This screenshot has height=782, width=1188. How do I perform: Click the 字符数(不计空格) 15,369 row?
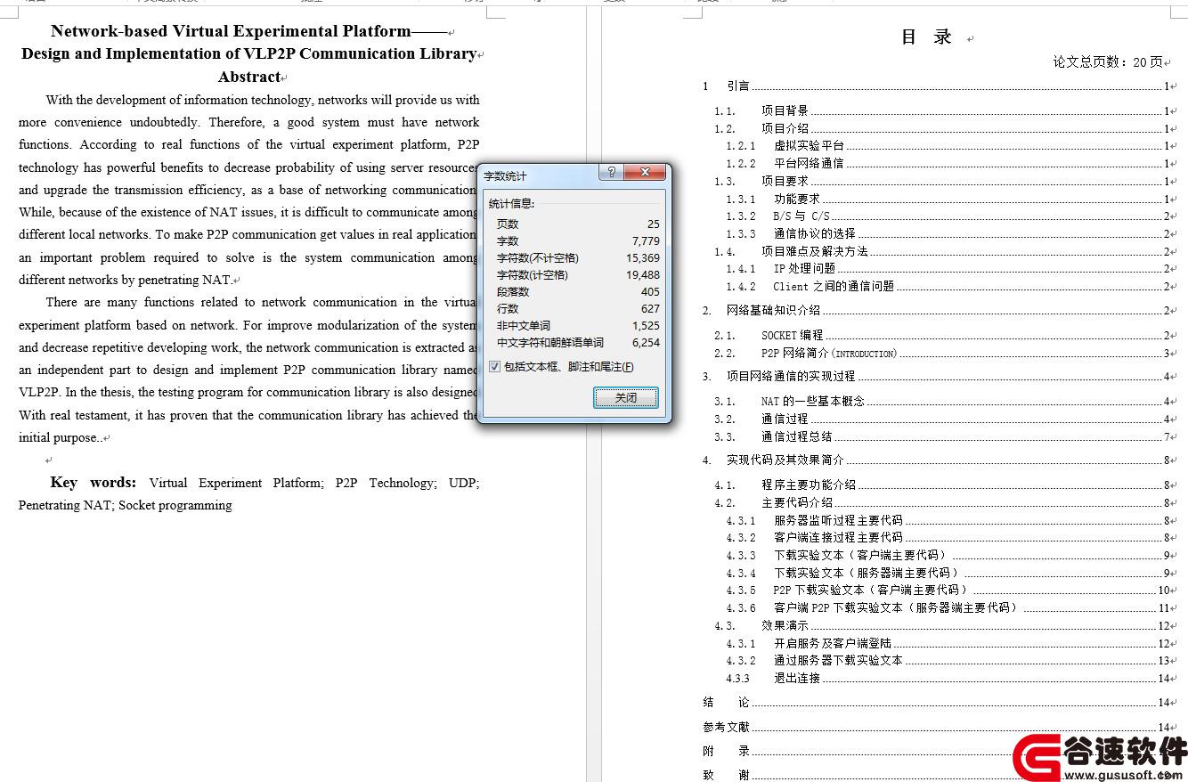click(578, 258)
